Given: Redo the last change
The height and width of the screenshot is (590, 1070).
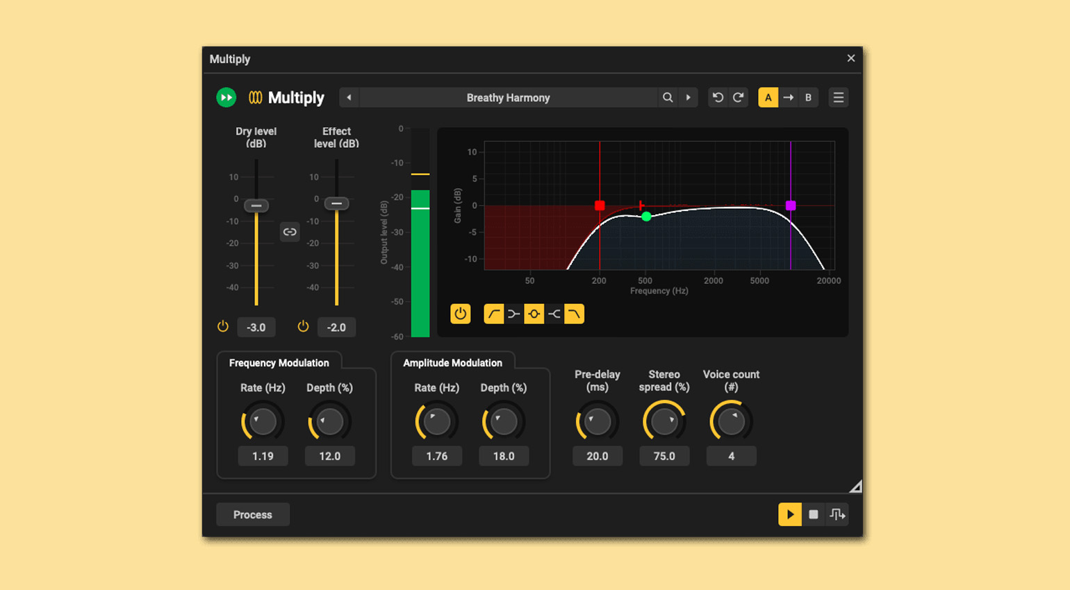Looking at the screenshot, I should click(738, 98).
